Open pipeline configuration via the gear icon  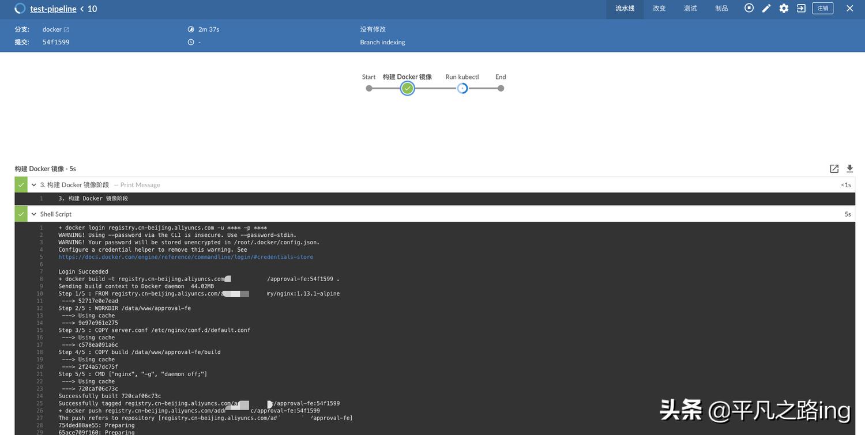tap(783, 8)
